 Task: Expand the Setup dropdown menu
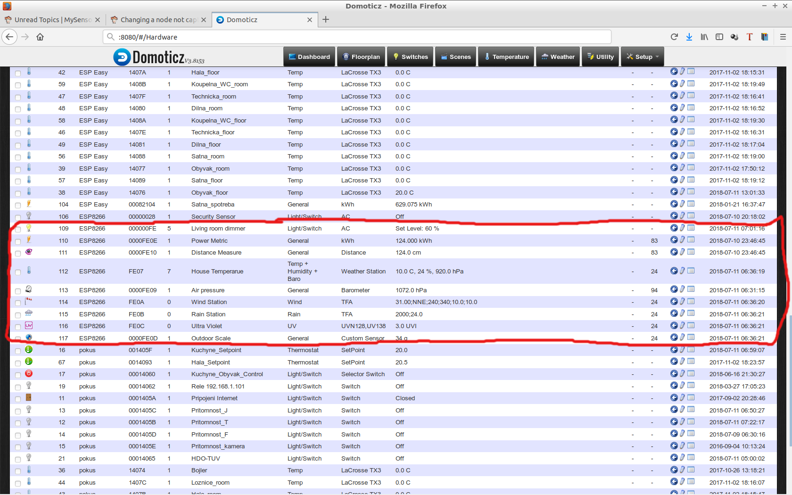[x=643, y=57]
